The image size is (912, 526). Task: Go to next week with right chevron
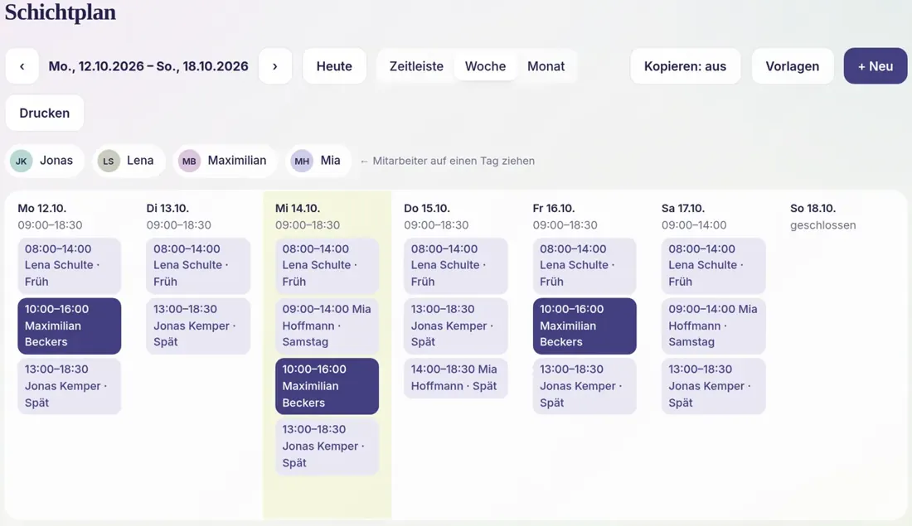275,66
